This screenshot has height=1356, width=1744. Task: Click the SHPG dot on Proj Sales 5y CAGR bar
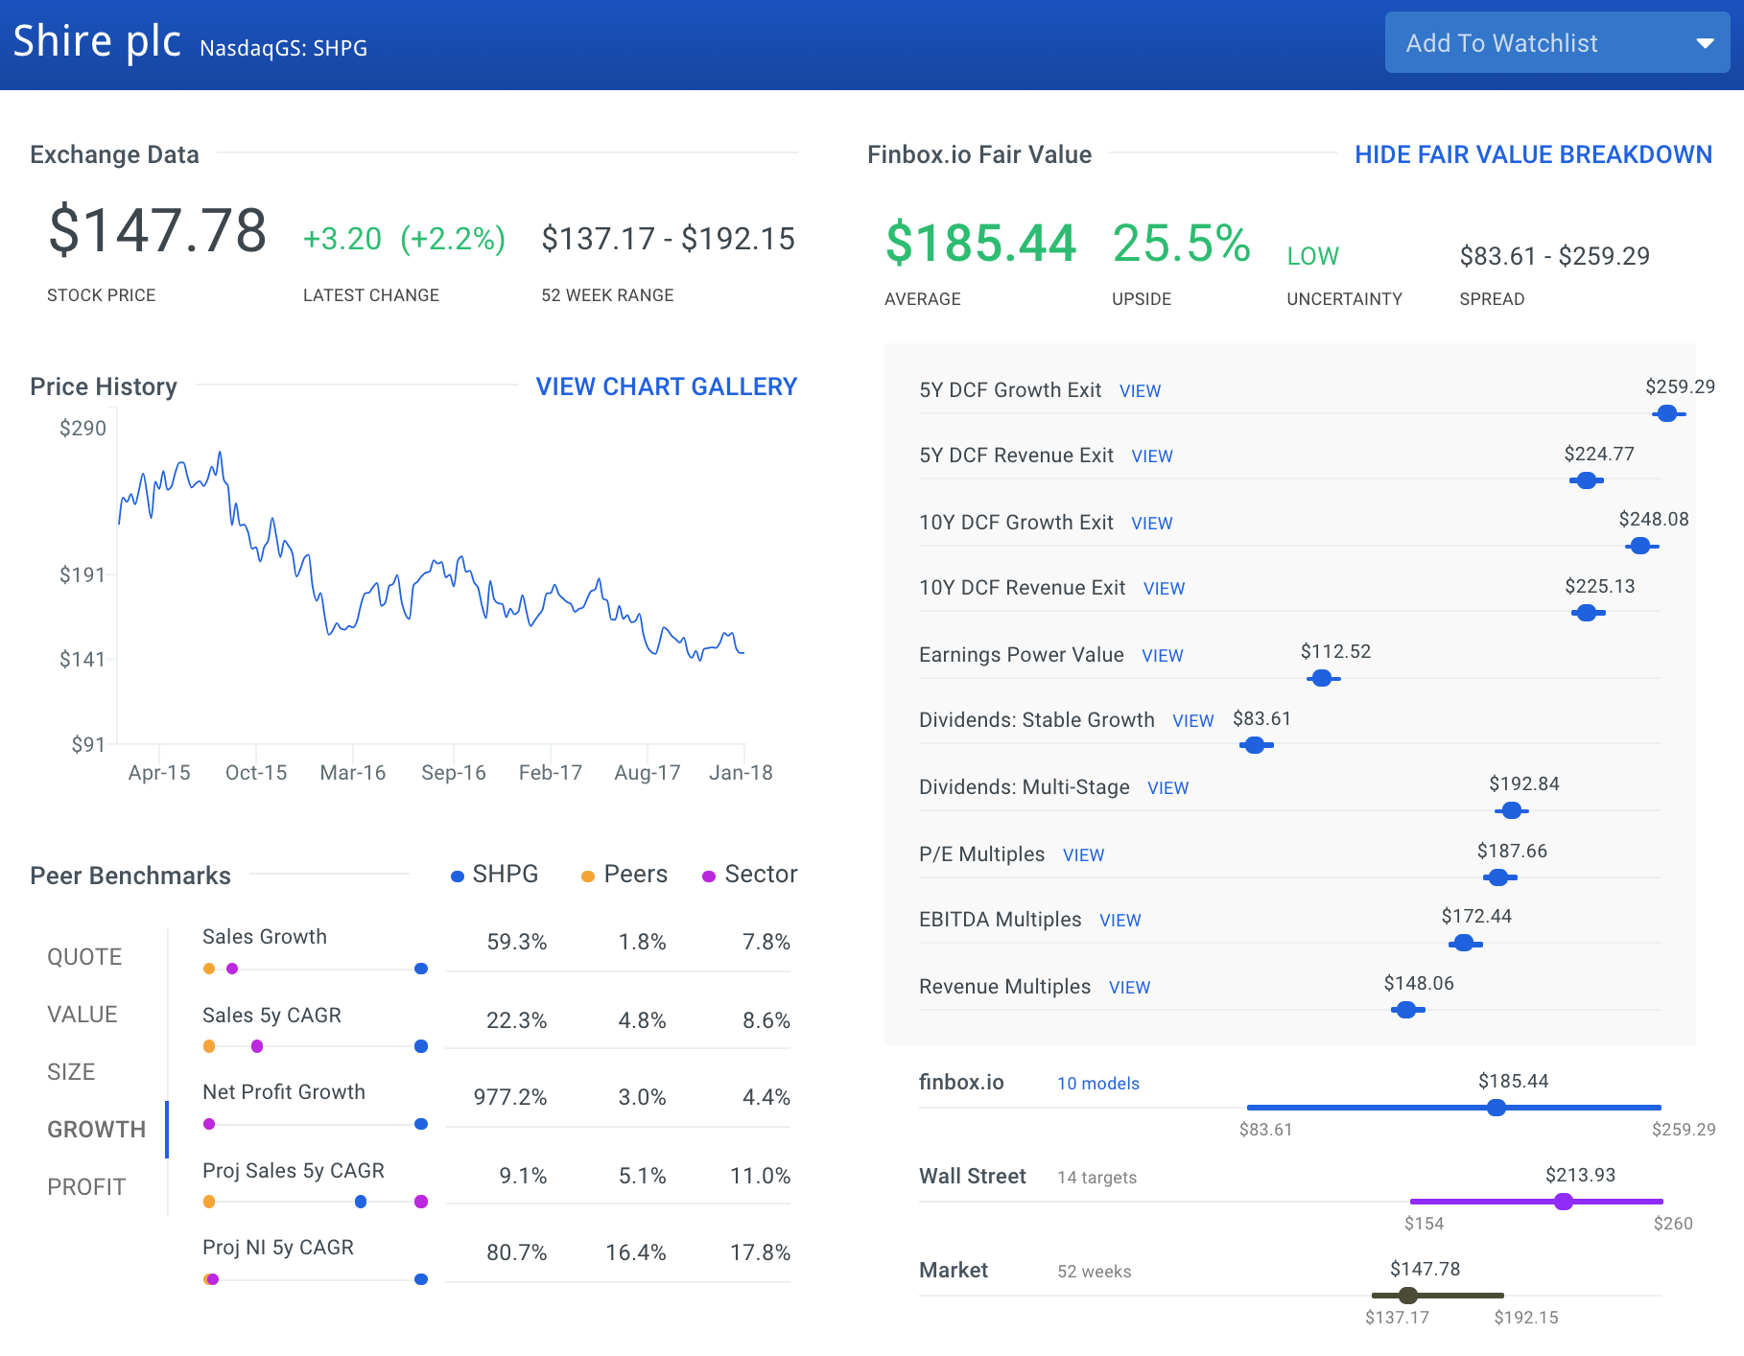pos(361,1202)
